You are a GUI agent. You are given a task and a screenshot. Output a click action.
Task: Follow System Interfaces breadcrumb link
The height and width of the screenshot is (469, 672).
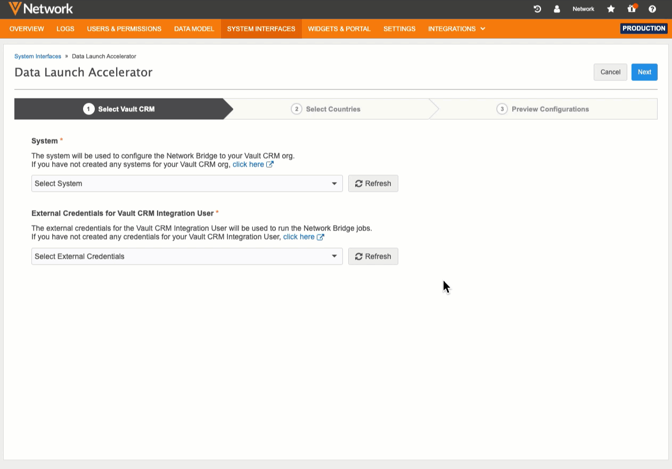tap(38, 56)
